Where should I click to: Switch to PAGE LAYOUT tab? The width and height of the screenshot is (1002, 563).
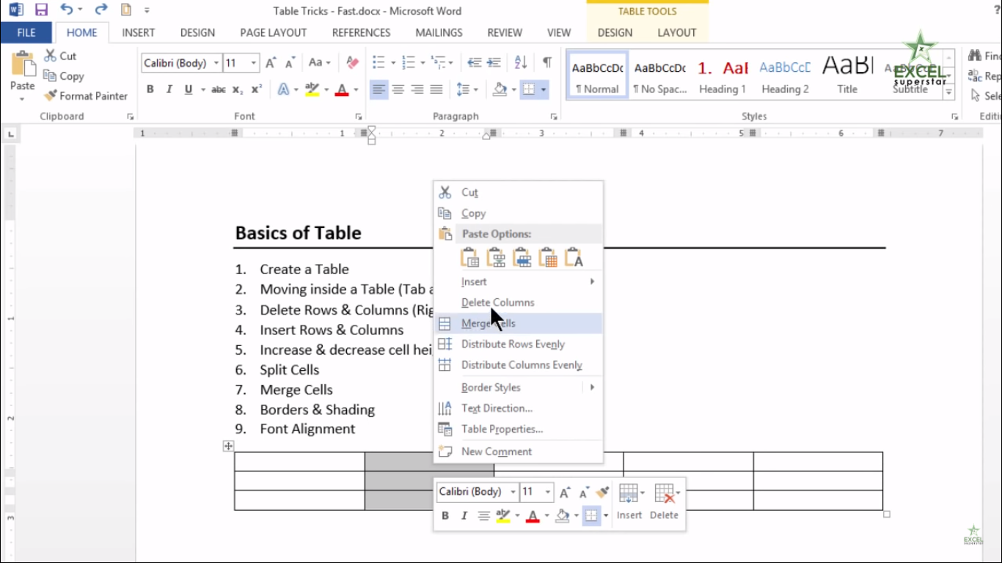(274, 32)
